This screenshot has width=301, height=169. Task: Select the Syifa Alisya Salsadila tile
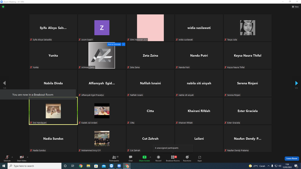53,28
